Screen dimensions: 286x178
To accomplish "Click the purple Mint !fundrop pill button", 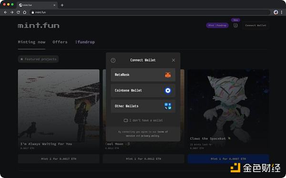I will [x=217, y=26].
